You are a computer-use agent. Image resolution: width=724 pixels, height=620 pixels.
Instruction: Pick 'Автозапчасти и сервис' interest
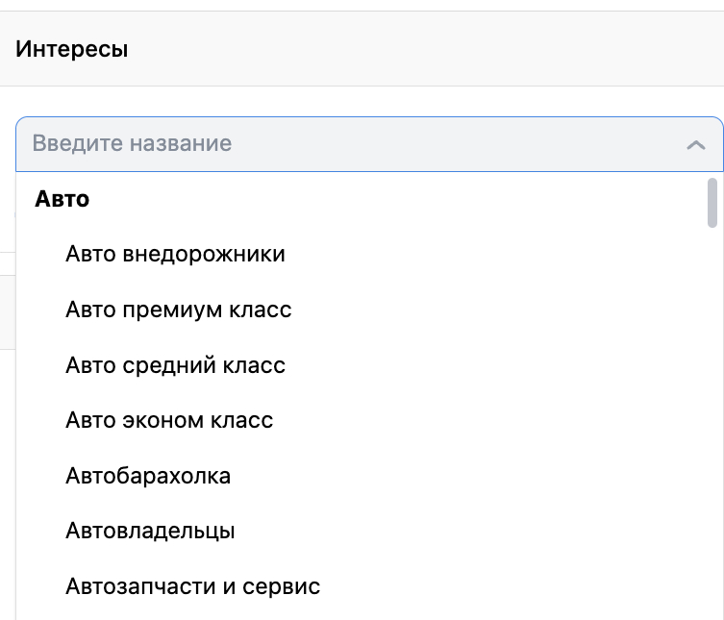[192, 586]
